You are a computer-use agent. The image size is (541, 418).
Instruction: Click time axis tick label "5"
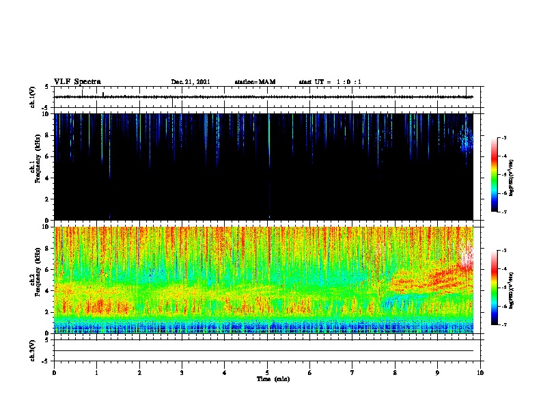tap(267, 373)
